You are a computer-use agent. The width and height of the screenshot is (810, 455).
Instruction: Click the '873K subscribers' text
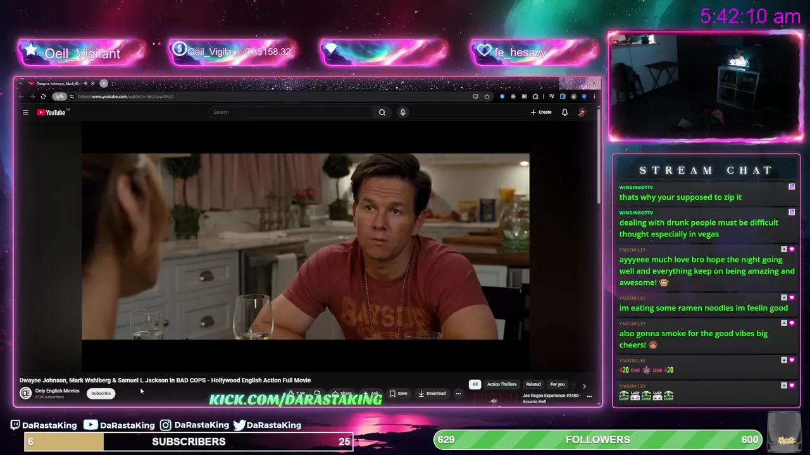pyautogui.click(x=49, y=397)
